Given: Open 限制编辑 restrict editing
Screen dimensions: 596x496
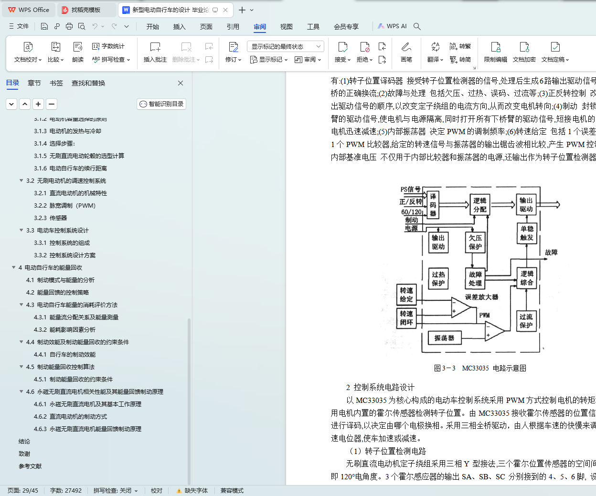Looking at the screenshot, I should [x=496, y=52].
